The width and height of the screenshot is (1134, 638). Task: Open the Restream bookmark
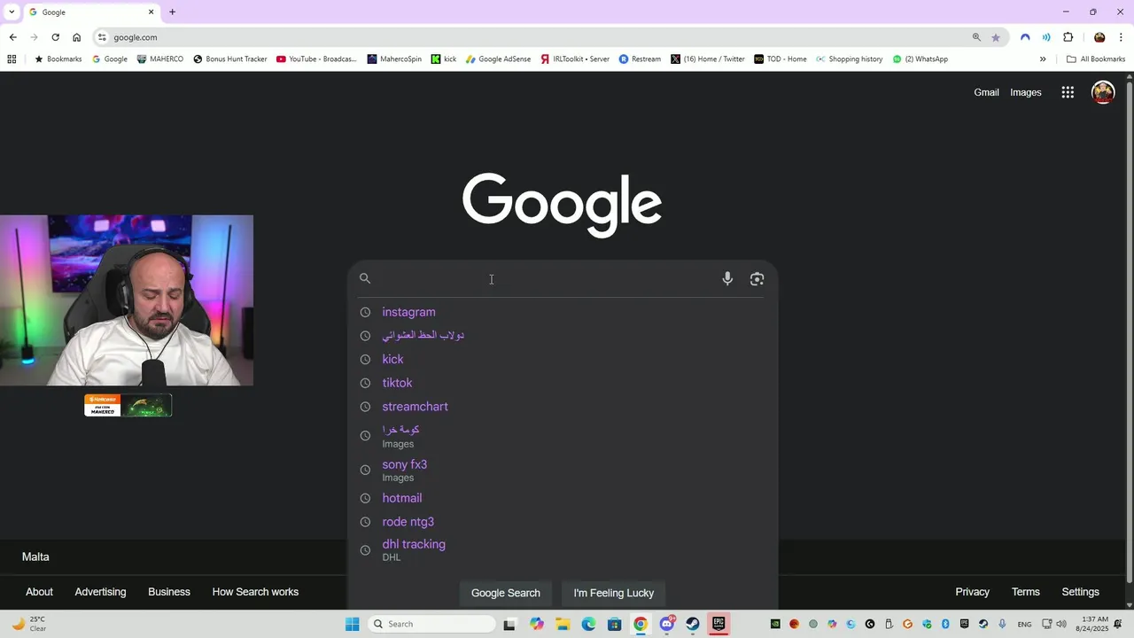640,59
